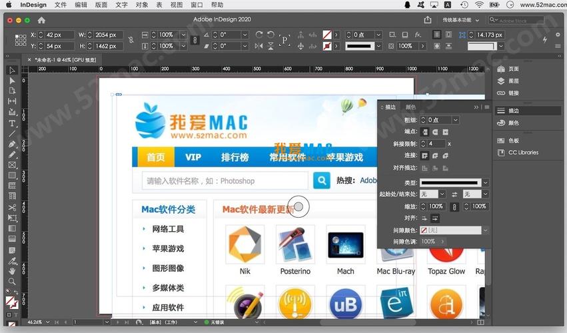Click the Home icon in title bar
Image resolution: width=567 pixels, height=333 pixels.
(x=41, y=20)
